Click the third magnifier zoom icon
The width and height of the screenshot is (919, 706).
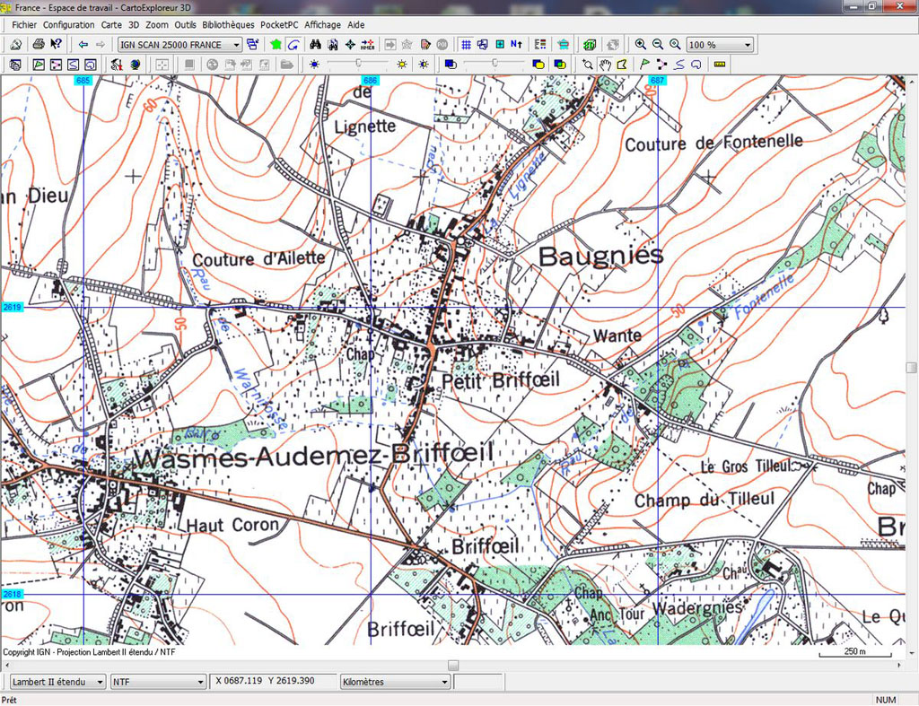point(675,45)
